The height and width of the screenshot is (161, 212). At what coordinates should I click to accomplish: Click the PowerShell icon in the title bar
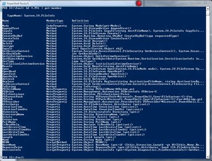(4, 3)
